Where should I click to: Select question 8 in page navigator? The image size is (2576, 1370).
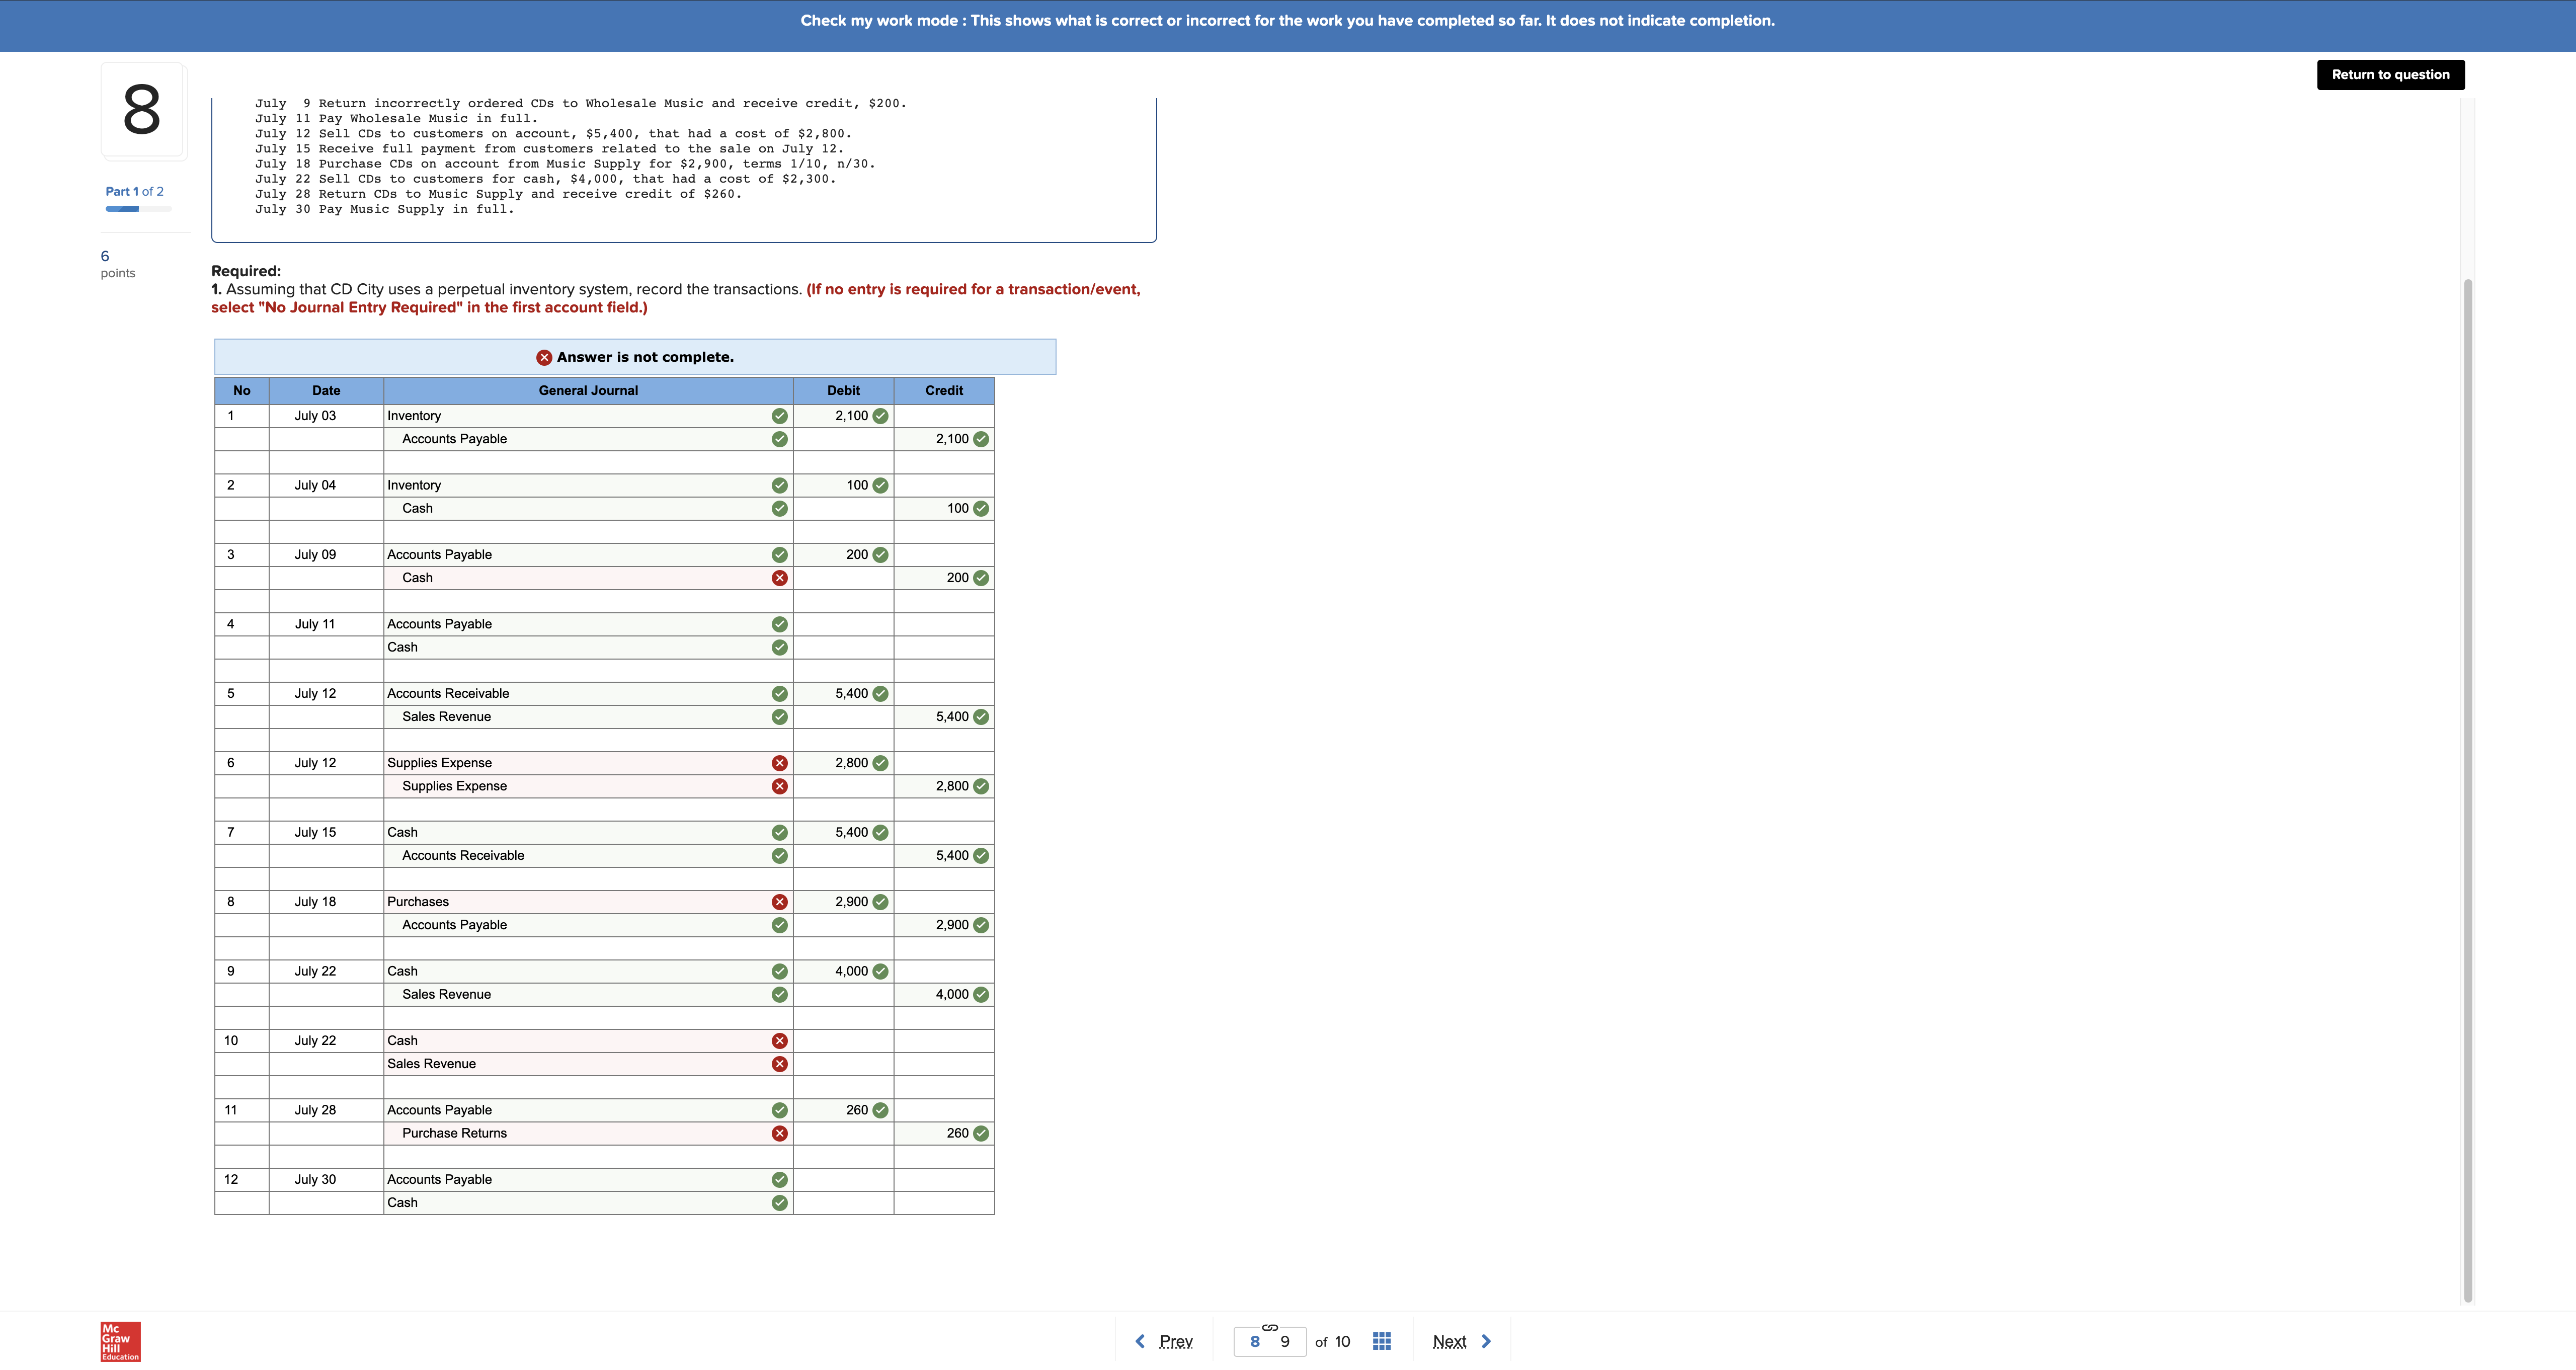click(x=1254, y=1342)
